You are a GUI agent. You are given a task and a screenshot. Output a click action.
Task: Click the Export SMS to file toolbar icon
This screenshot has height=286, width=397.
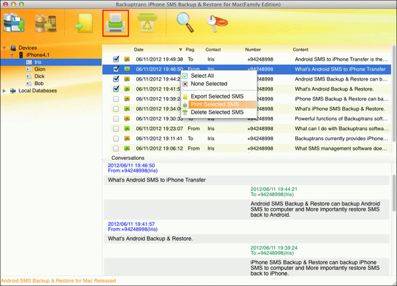pos(84,23)
